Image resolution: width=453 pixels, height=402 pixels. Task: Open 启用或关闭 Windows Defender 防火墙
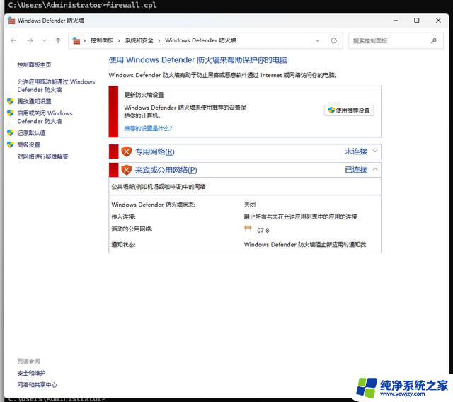click(x=45, y=117)
